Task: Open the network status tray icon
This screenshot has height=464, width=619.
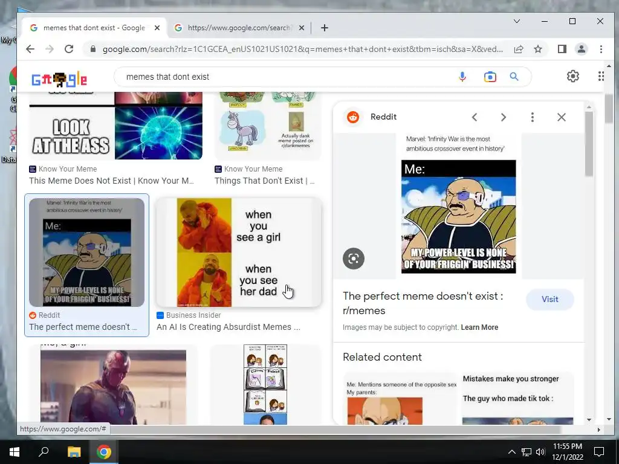Action: 527,452
